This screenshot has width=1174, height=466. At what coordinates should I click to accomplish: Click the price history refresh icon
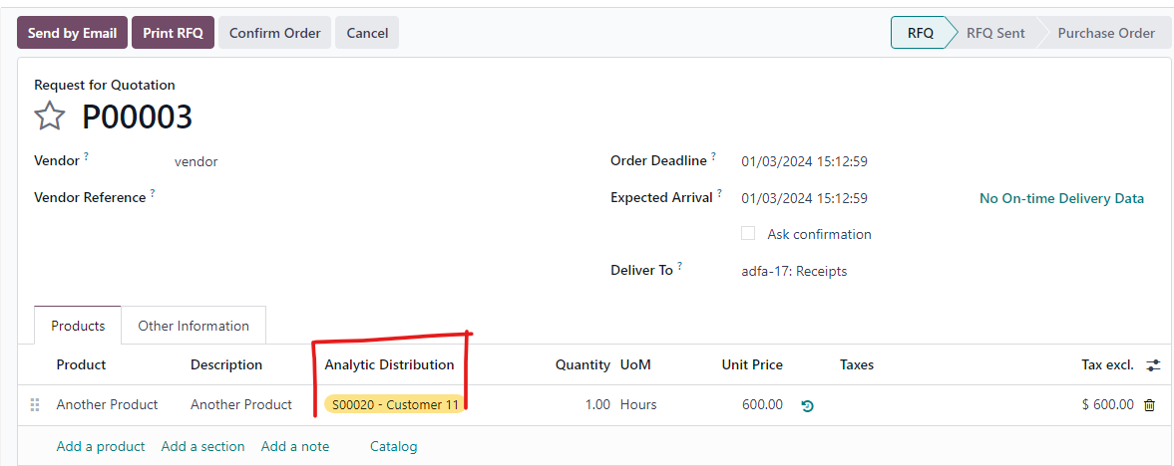(x=807, y=405)
